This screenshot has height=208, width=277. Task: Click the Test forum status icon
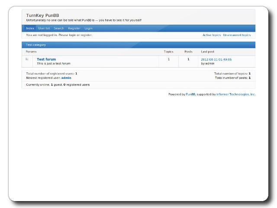(x=27, y=59)
